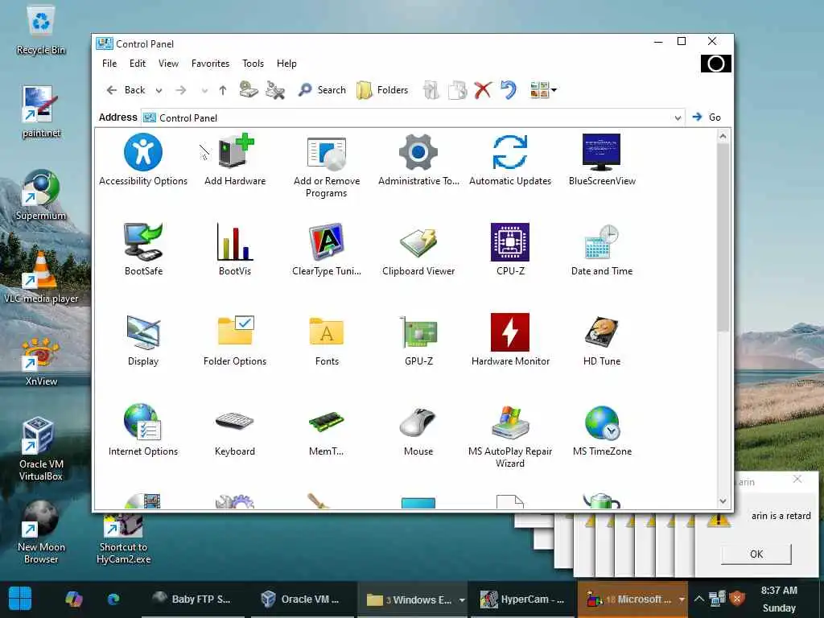Open Accessibility Options applet
Image resolution: width=824 pixels, height=618 pixels.
tap(143, 160)
